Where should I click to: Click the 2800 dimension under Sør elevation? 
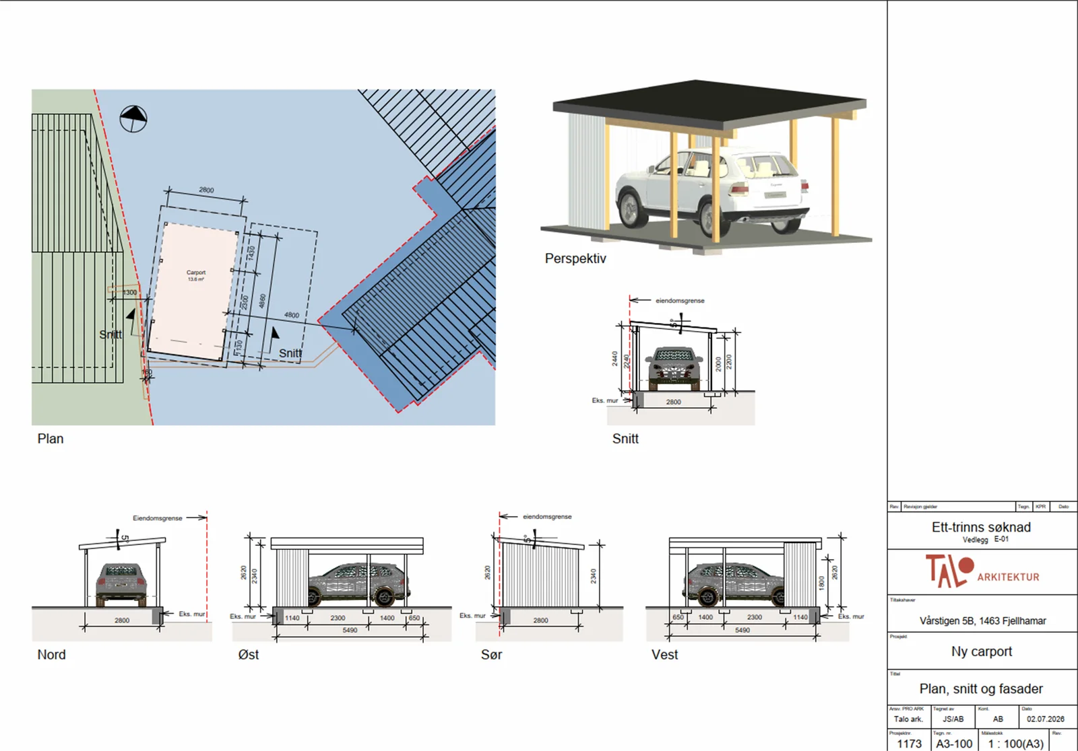(x=541, y=620)
